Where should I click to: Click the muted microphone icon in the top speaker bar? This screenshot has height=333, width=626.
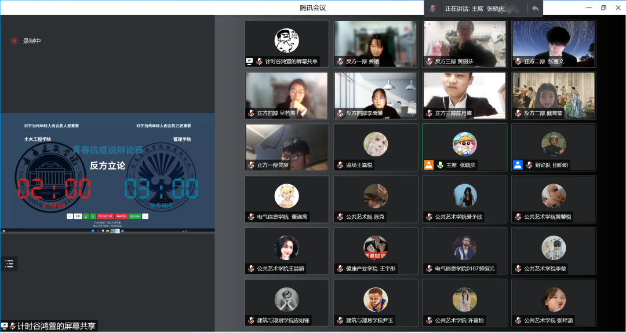coord(433,9)
